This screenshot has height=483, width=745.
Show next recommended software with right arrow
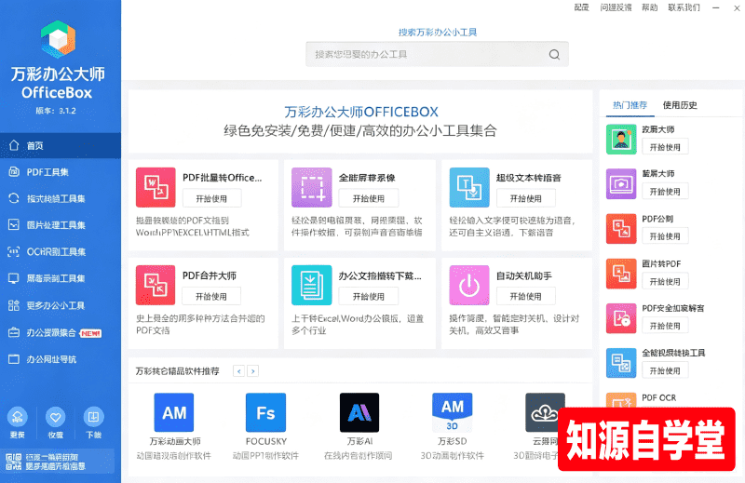click(253, 371)
